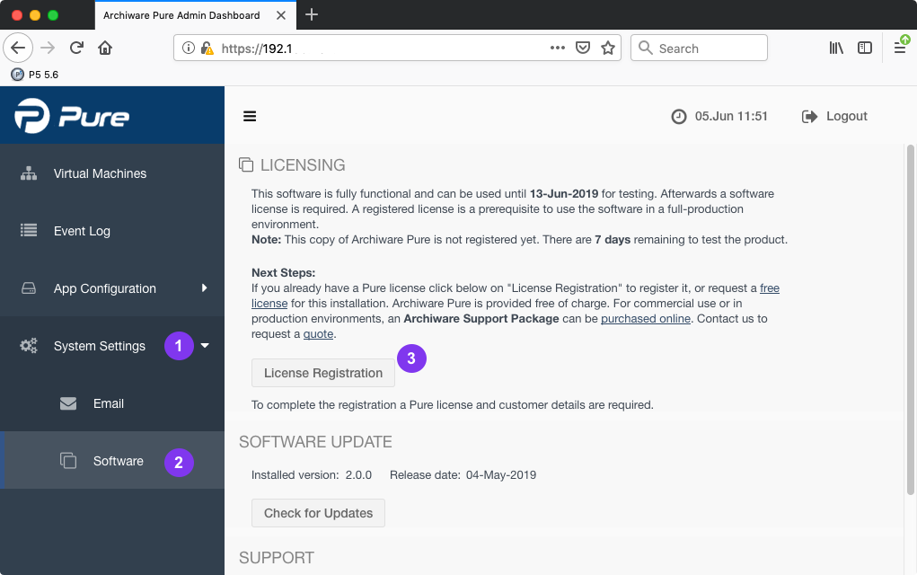Reload the page with refresh icon

click(77, 49)
